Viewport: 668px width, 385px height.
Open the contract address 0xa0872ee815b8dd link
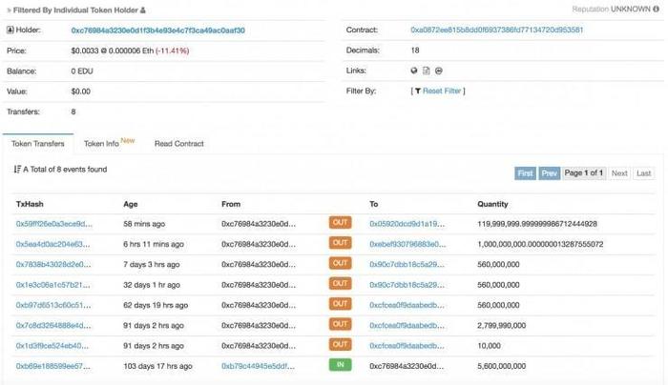click(497, 30)
